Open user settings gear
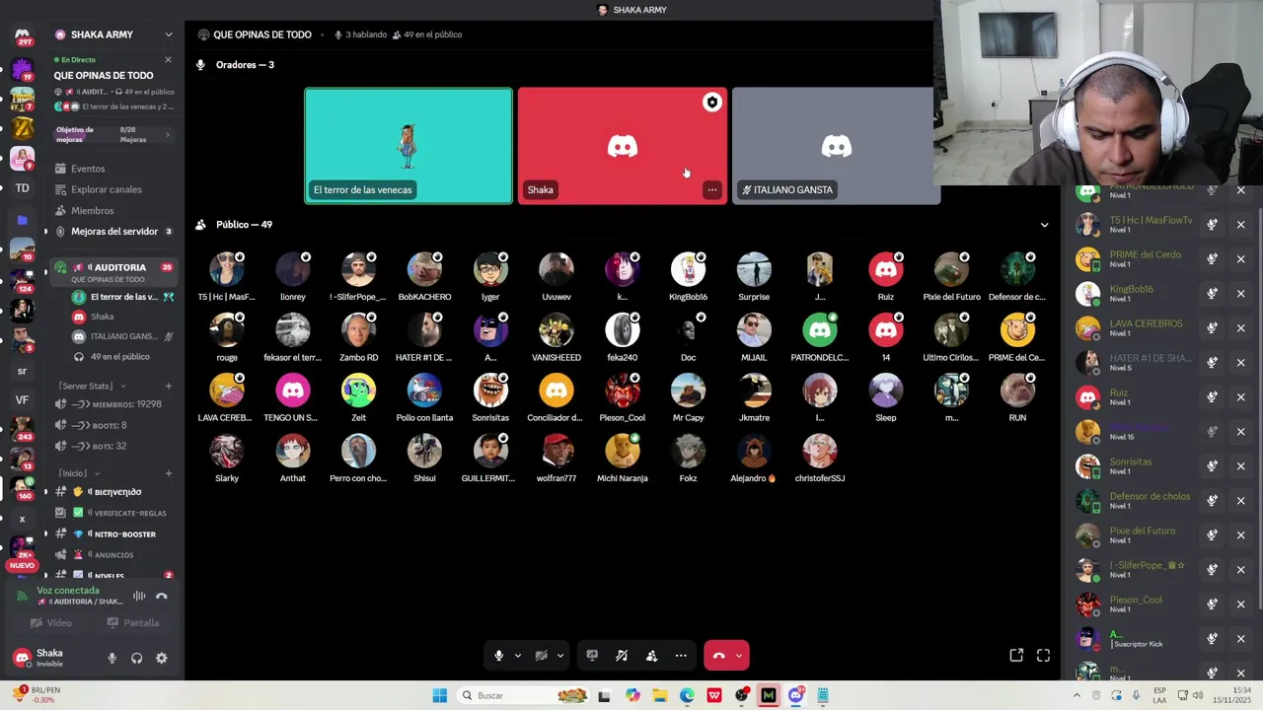The height and width of the screenshot is (710, 1263). coord(162,658)
